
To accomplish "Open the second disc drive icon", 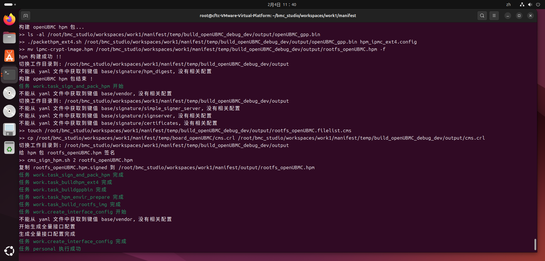I will [9, 111].
